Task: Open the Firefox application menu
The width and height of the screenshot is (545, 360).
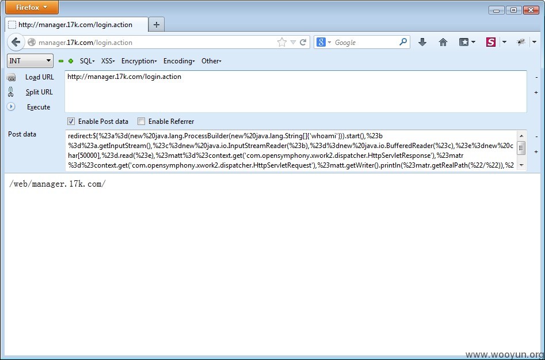Action: [x=32, y=7]
